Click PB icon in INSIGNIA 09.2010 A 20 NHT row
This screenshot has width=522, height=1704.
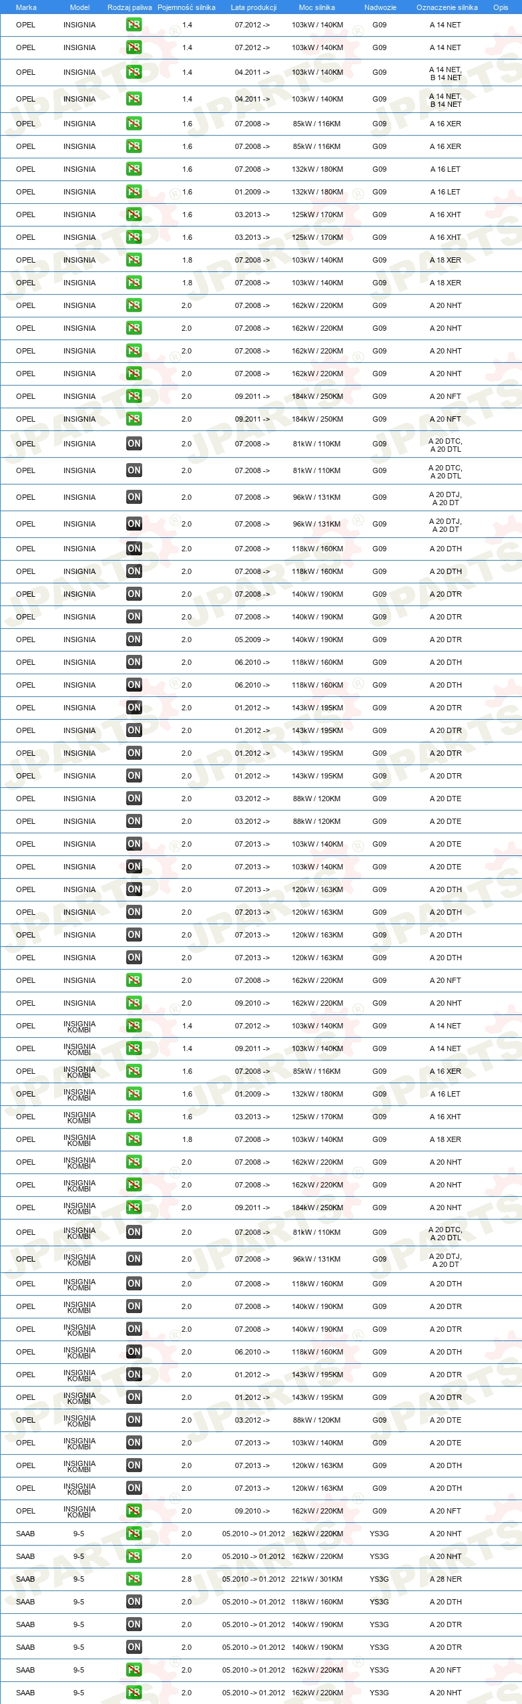pyautogui.click(x=134, y=1003)
